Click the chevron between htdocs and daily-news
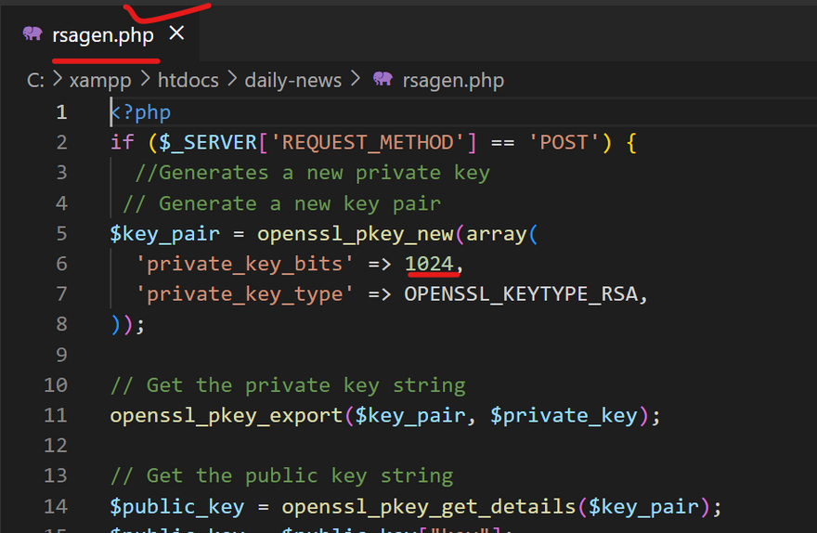Screen dimensions: 817x533 232,80
